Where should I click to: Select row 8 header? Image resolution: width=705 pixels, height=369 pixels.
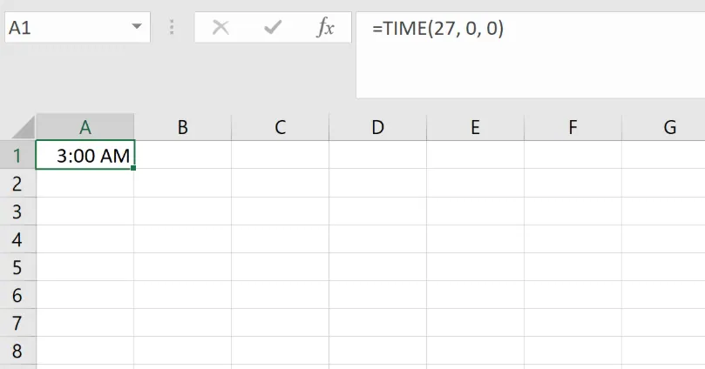(x=17, y=352)
